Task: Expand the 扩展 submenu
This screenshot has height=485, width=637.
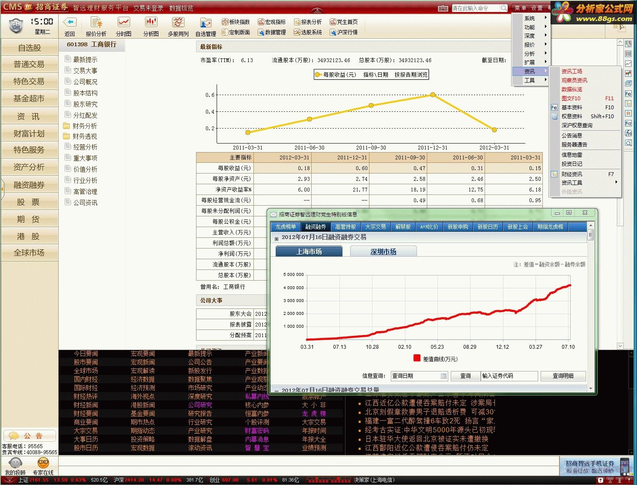Action: pos(530,62)
